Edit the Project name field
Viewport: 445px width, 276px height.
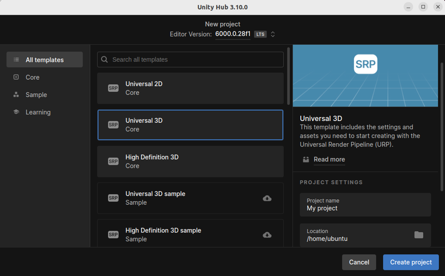[x=365, y=208]
